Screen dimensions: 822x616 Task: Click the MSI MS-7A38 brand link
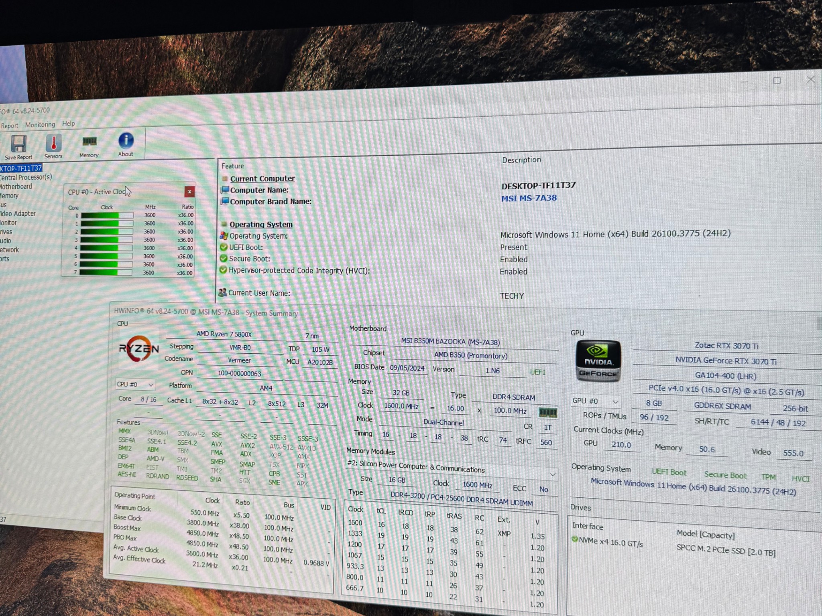[x=529, y=198]
